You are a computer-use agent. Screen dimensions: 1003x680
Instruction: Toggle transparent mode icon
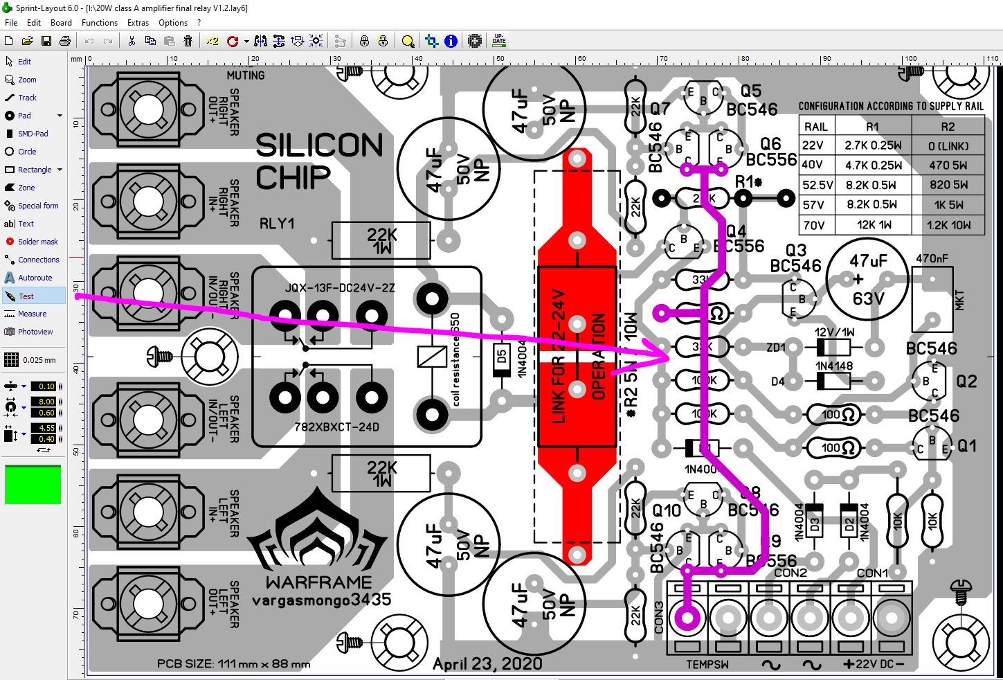pyautogui.click(x=432, y=41)
